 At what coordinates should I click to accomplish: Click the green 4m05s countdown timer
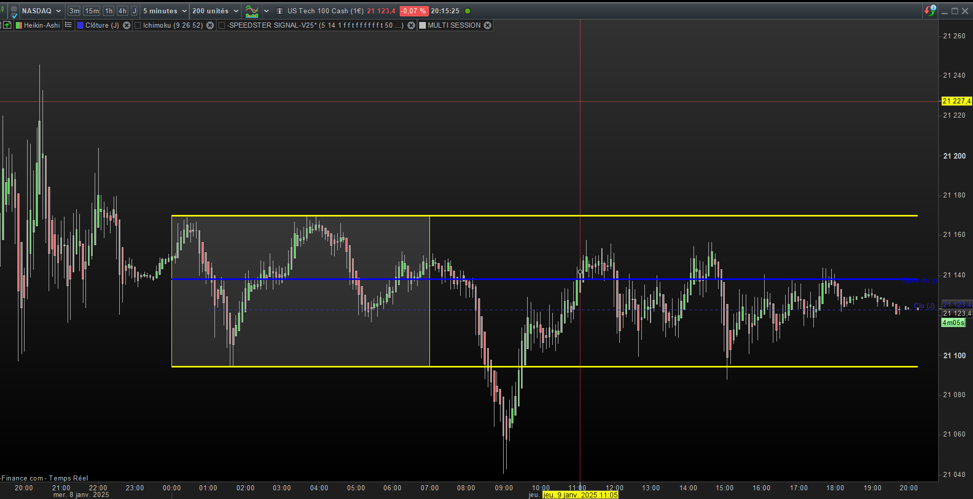954,322
